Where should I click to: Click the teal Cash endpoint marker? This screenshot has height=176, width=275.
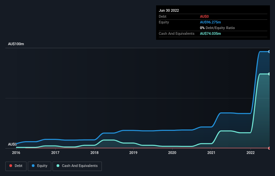click(269, 74)
